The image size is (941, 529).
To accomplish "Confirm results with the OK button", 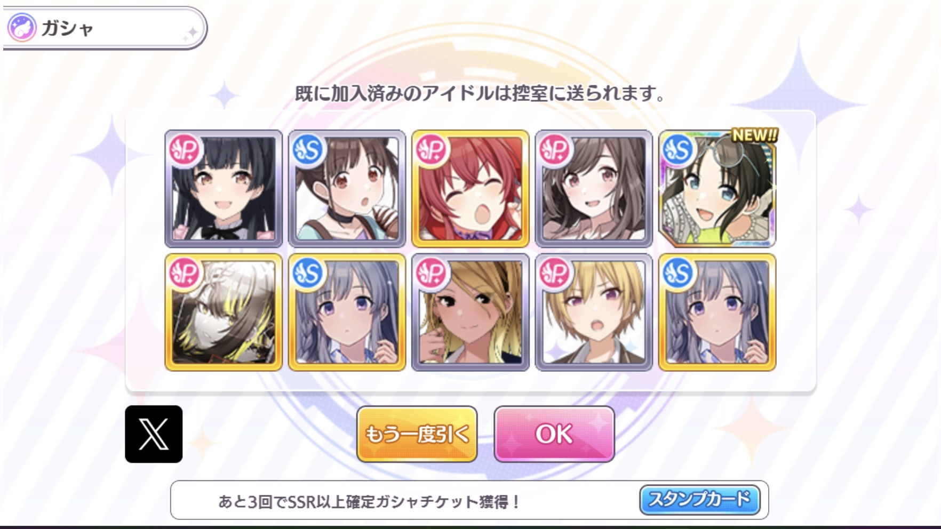I will coord(554,434).
